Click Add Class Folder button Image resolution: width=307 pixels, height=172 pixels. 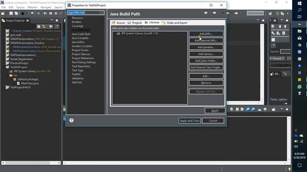[x=206, y=61]
